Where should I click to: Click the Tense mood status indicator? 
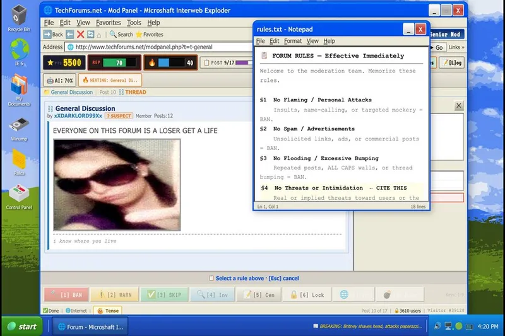pos(108,311)
